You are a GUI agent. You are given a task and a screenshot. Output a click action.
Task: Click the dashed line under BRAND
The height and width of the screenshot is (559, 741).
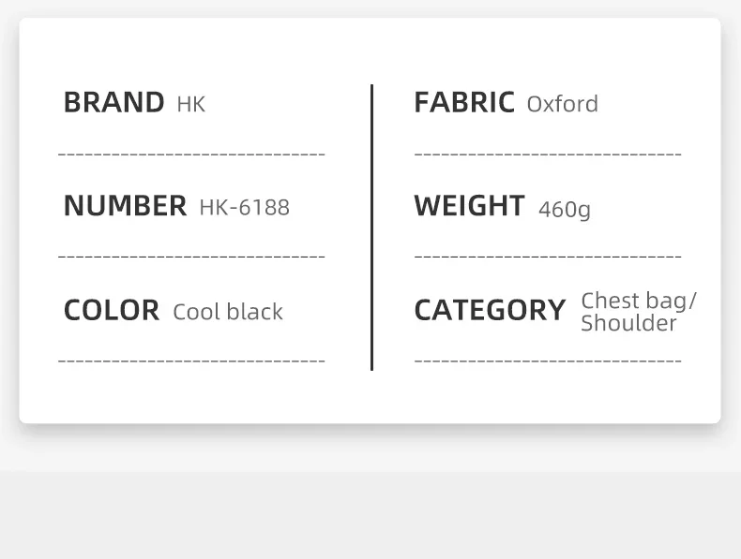(191, 154)
